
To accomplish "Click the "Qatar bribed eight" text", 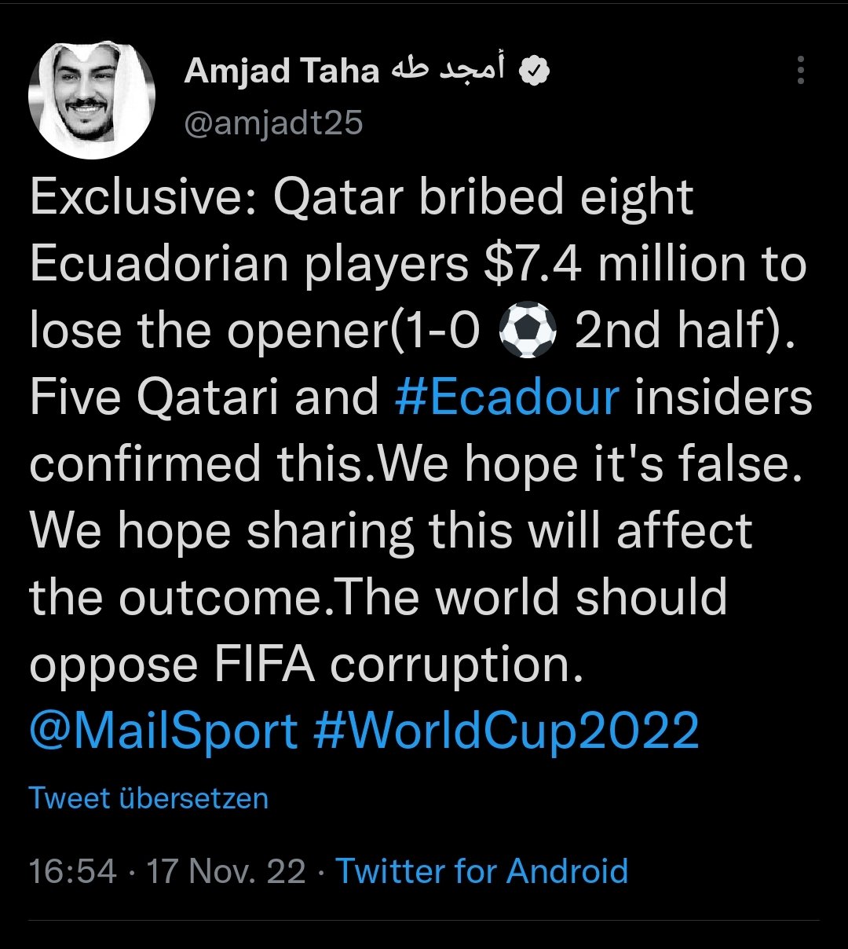I will pyautogui.click(x=483, y=198).
